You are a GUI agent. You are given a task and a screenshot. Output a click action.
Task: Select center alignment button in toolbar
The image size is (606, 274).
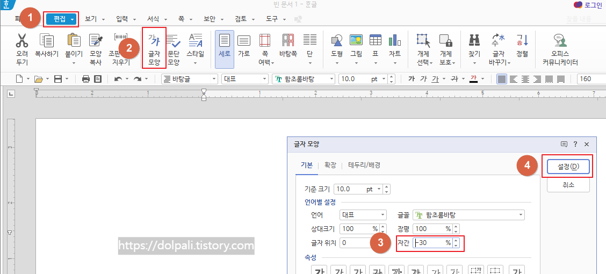[525, 79]
